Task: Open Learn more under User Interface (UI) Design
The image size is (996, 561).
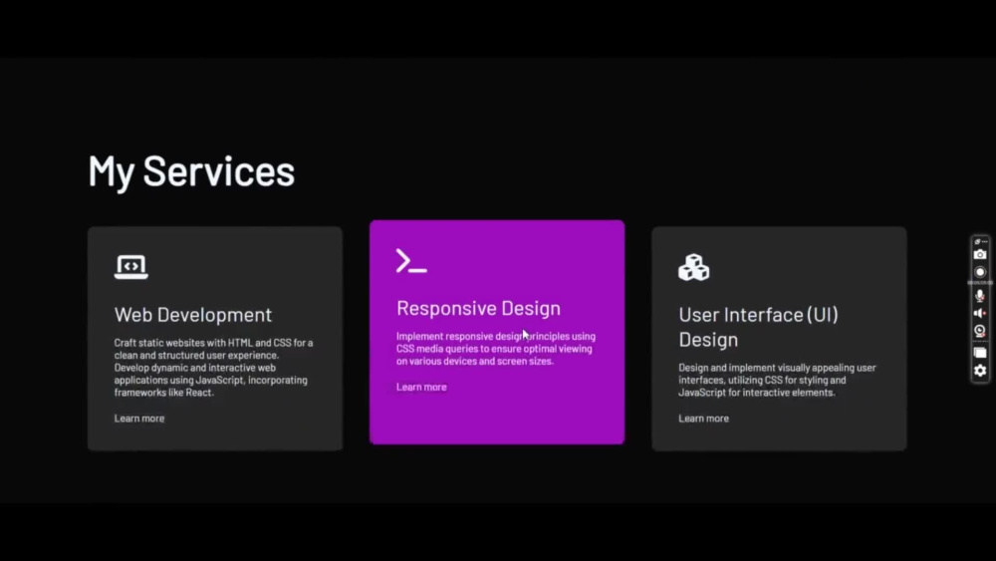Action: [x=703, y=419]
